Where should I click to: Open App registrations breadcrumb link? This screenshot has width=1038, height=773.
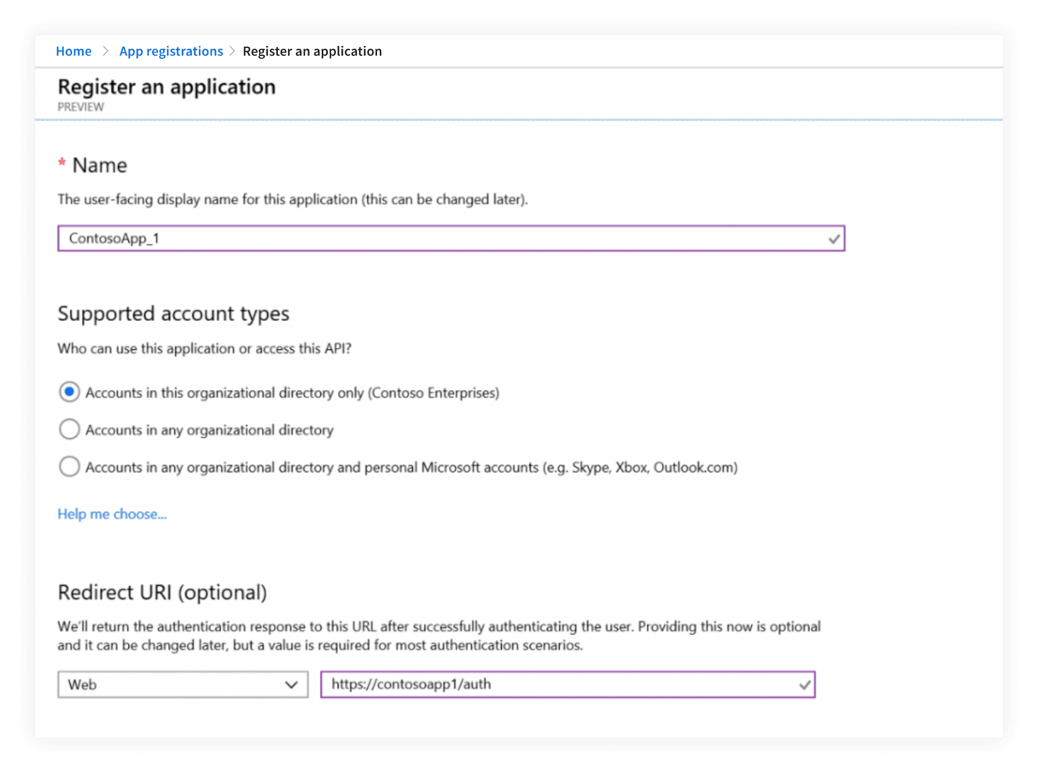[x=171, y=51]
